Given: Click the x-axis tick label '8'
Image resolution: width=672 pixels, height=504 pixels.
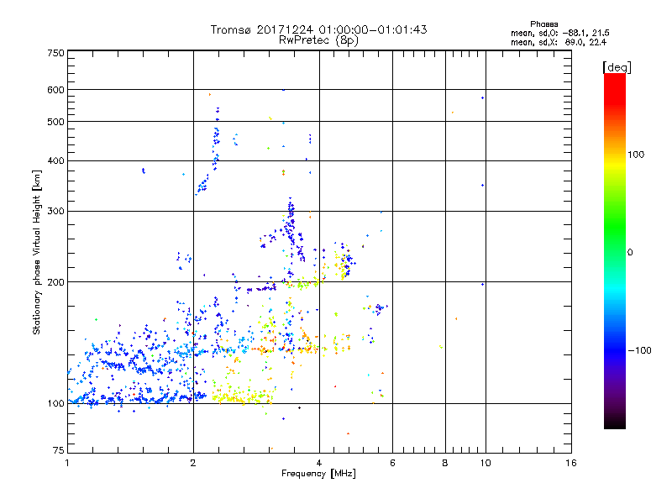Looking at the screenshot, I should 445,463.
